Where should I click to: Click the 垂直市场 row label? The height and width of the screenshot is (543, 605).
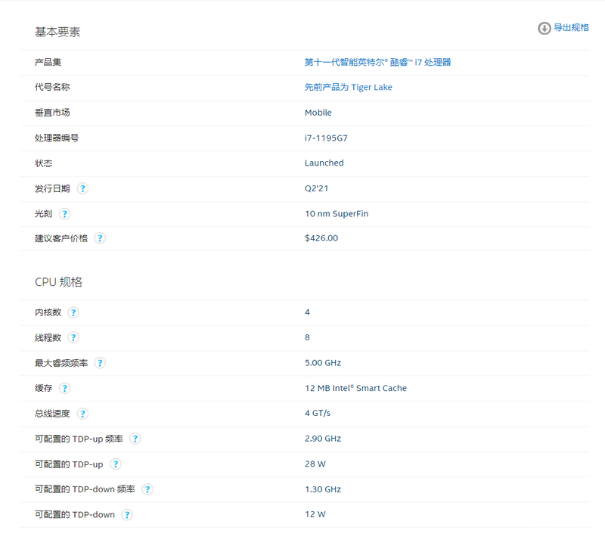(52, 113)
